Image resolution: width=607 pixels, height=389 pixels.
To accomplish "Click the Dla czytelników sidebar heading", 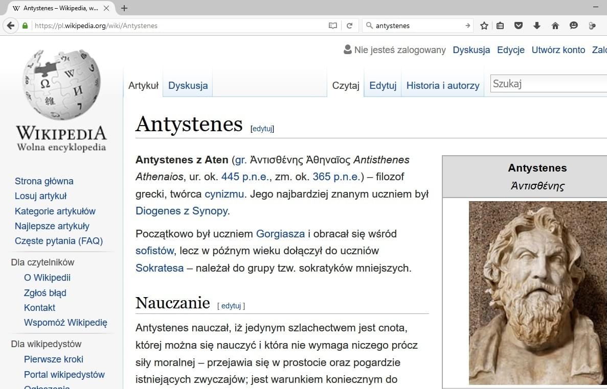I will (42, 262).
